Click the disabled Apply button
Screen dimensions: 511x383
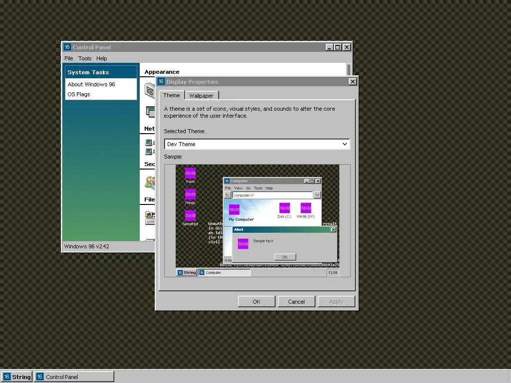coord(336,302)
